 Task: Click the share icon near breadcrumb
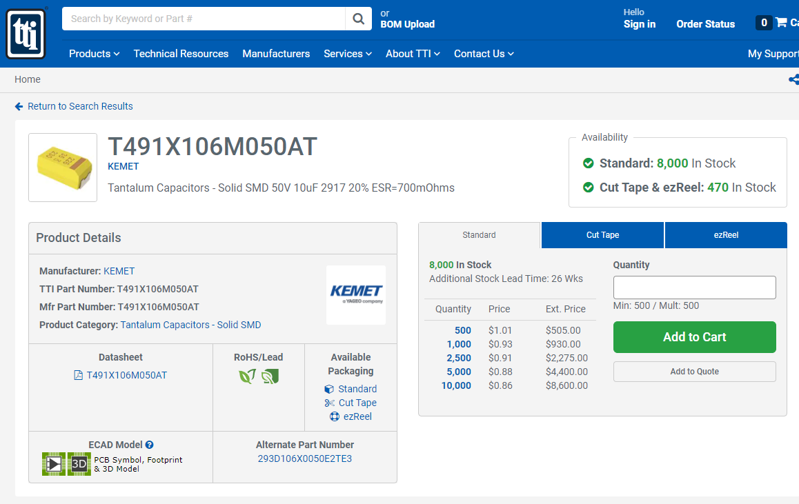tap(794, 79)
